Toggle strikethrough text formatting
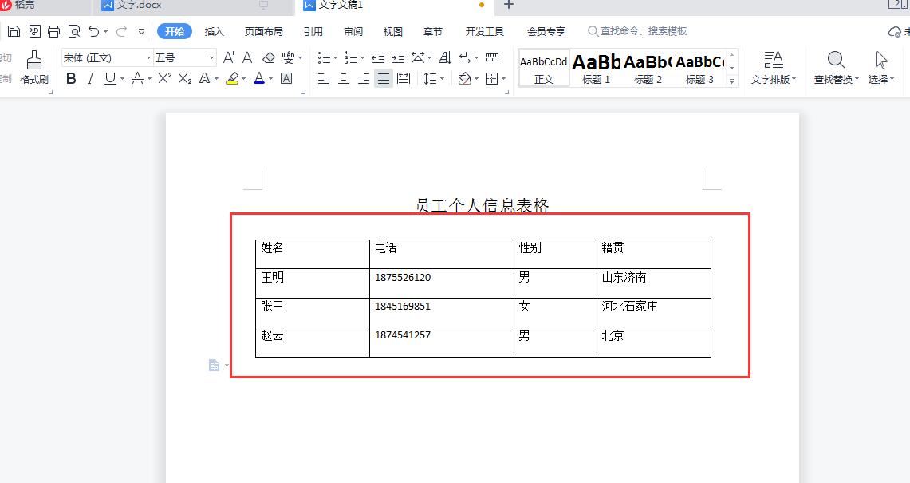The height and width of the screenshot is (483, 910). [x=137, y=78]
